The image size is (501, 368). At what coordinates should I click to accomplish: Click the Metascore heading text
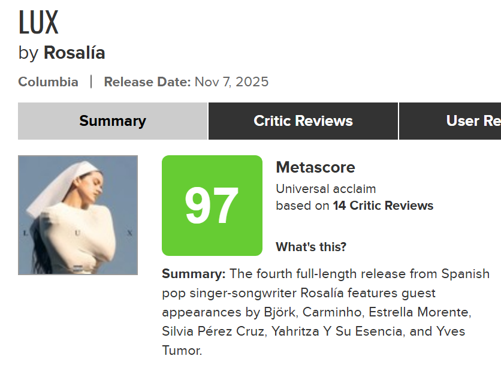(315, 167)
